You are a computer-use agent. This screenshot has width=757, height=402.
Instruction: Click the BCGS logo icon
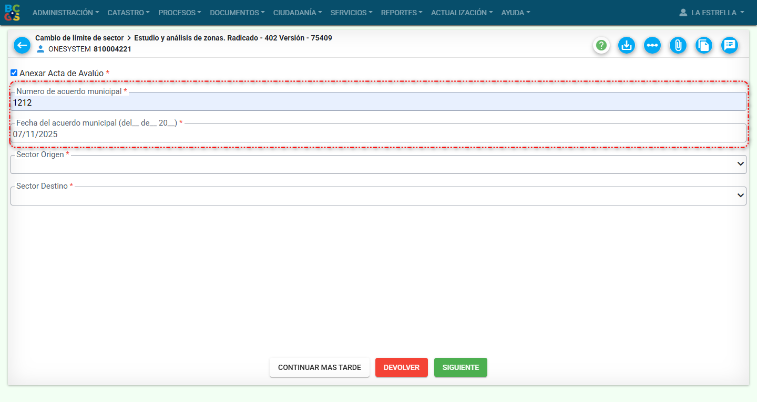pos(12,12)
